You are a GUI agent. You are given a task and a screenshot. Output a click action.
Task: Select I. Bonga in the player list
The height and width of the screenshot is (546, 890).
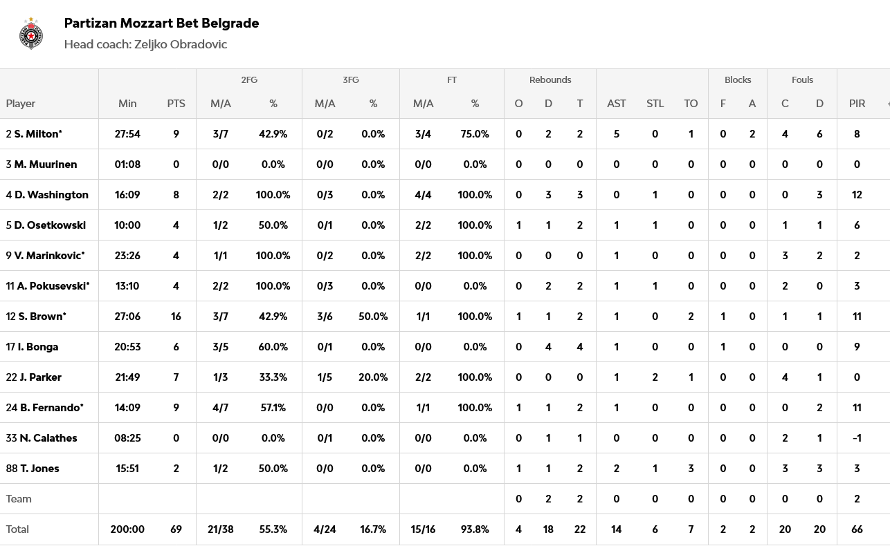click(38, 347)
